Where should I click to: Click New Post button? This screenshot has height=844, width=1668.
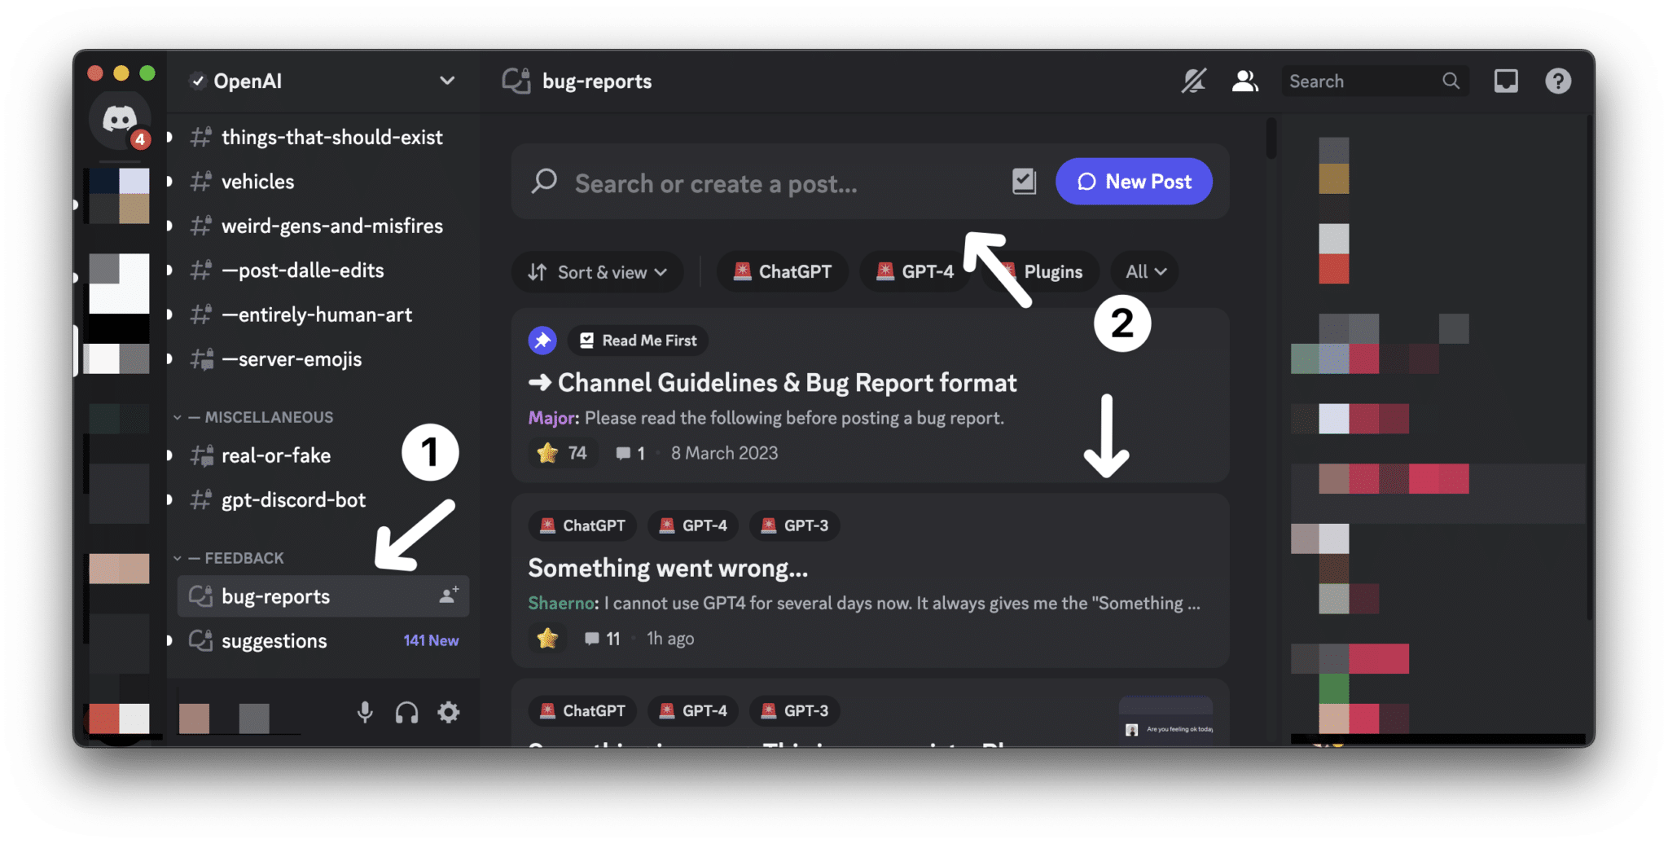1134,182
